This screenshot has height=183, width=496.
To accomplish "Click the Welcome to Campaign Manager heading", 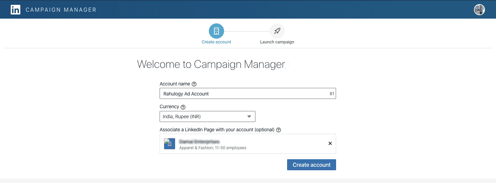I will click(x=211, y=64).
